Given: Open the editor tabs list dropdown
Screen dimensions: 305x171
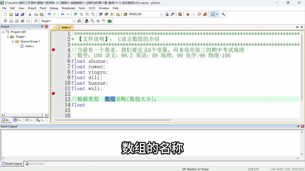Looking at the screenshot, I should point(297,27).
